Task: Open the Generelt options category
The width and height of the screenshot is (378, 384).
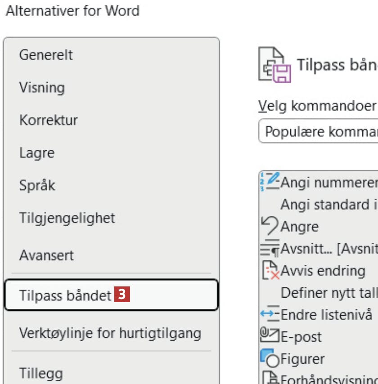Action: [x=112, y=55]
